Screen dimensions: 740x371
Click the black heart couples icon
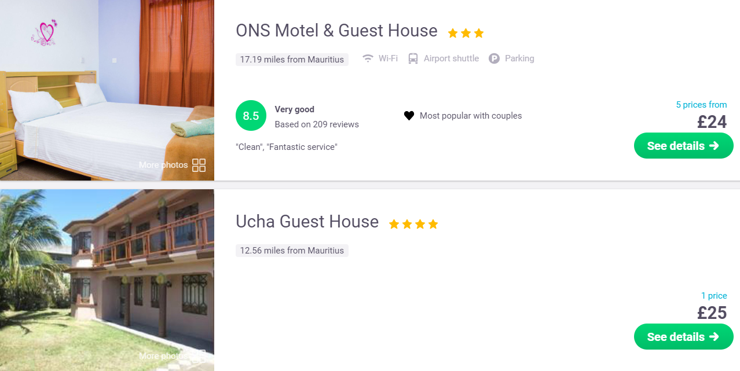click(409, 116)
